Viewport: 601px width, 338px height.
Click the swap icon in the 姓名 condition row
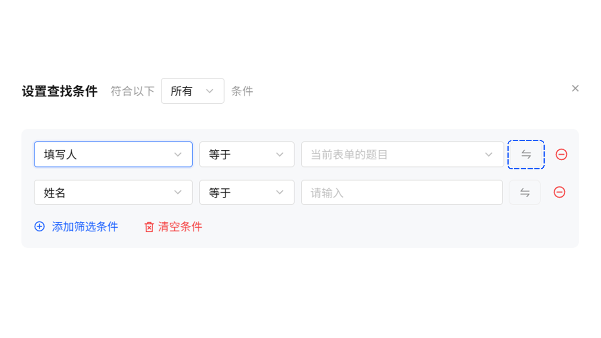tap(525, 192)
